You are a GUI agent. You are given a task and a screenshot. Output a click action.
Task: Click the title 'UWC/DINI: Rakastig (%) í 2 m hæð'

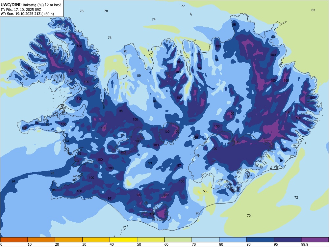pos(31,5)
